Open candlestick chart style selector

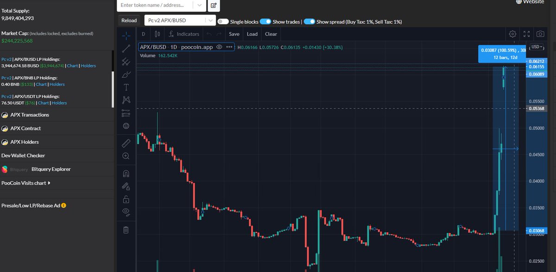[x=157, y=34]
